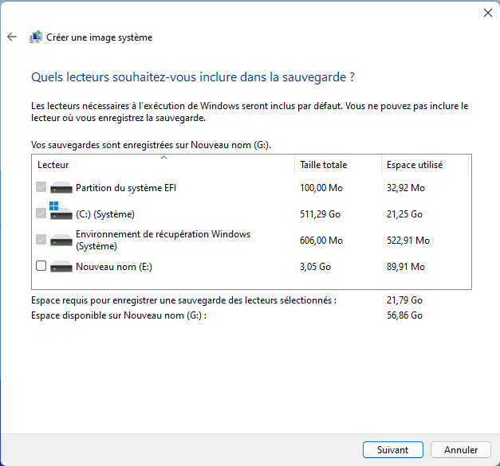Viewport: 500px width, 466px height.
Task: Click the 56,86 Go available space value
Action: click(x=404, y=315)
